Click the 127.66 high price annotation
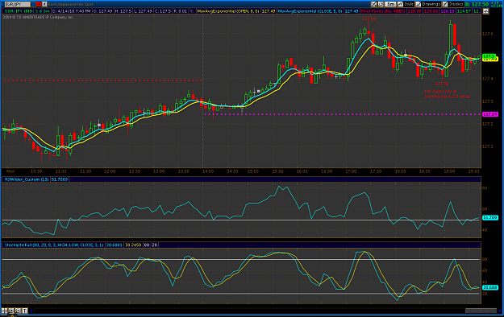Screen dimensions: 504x317 click(369, 19)
